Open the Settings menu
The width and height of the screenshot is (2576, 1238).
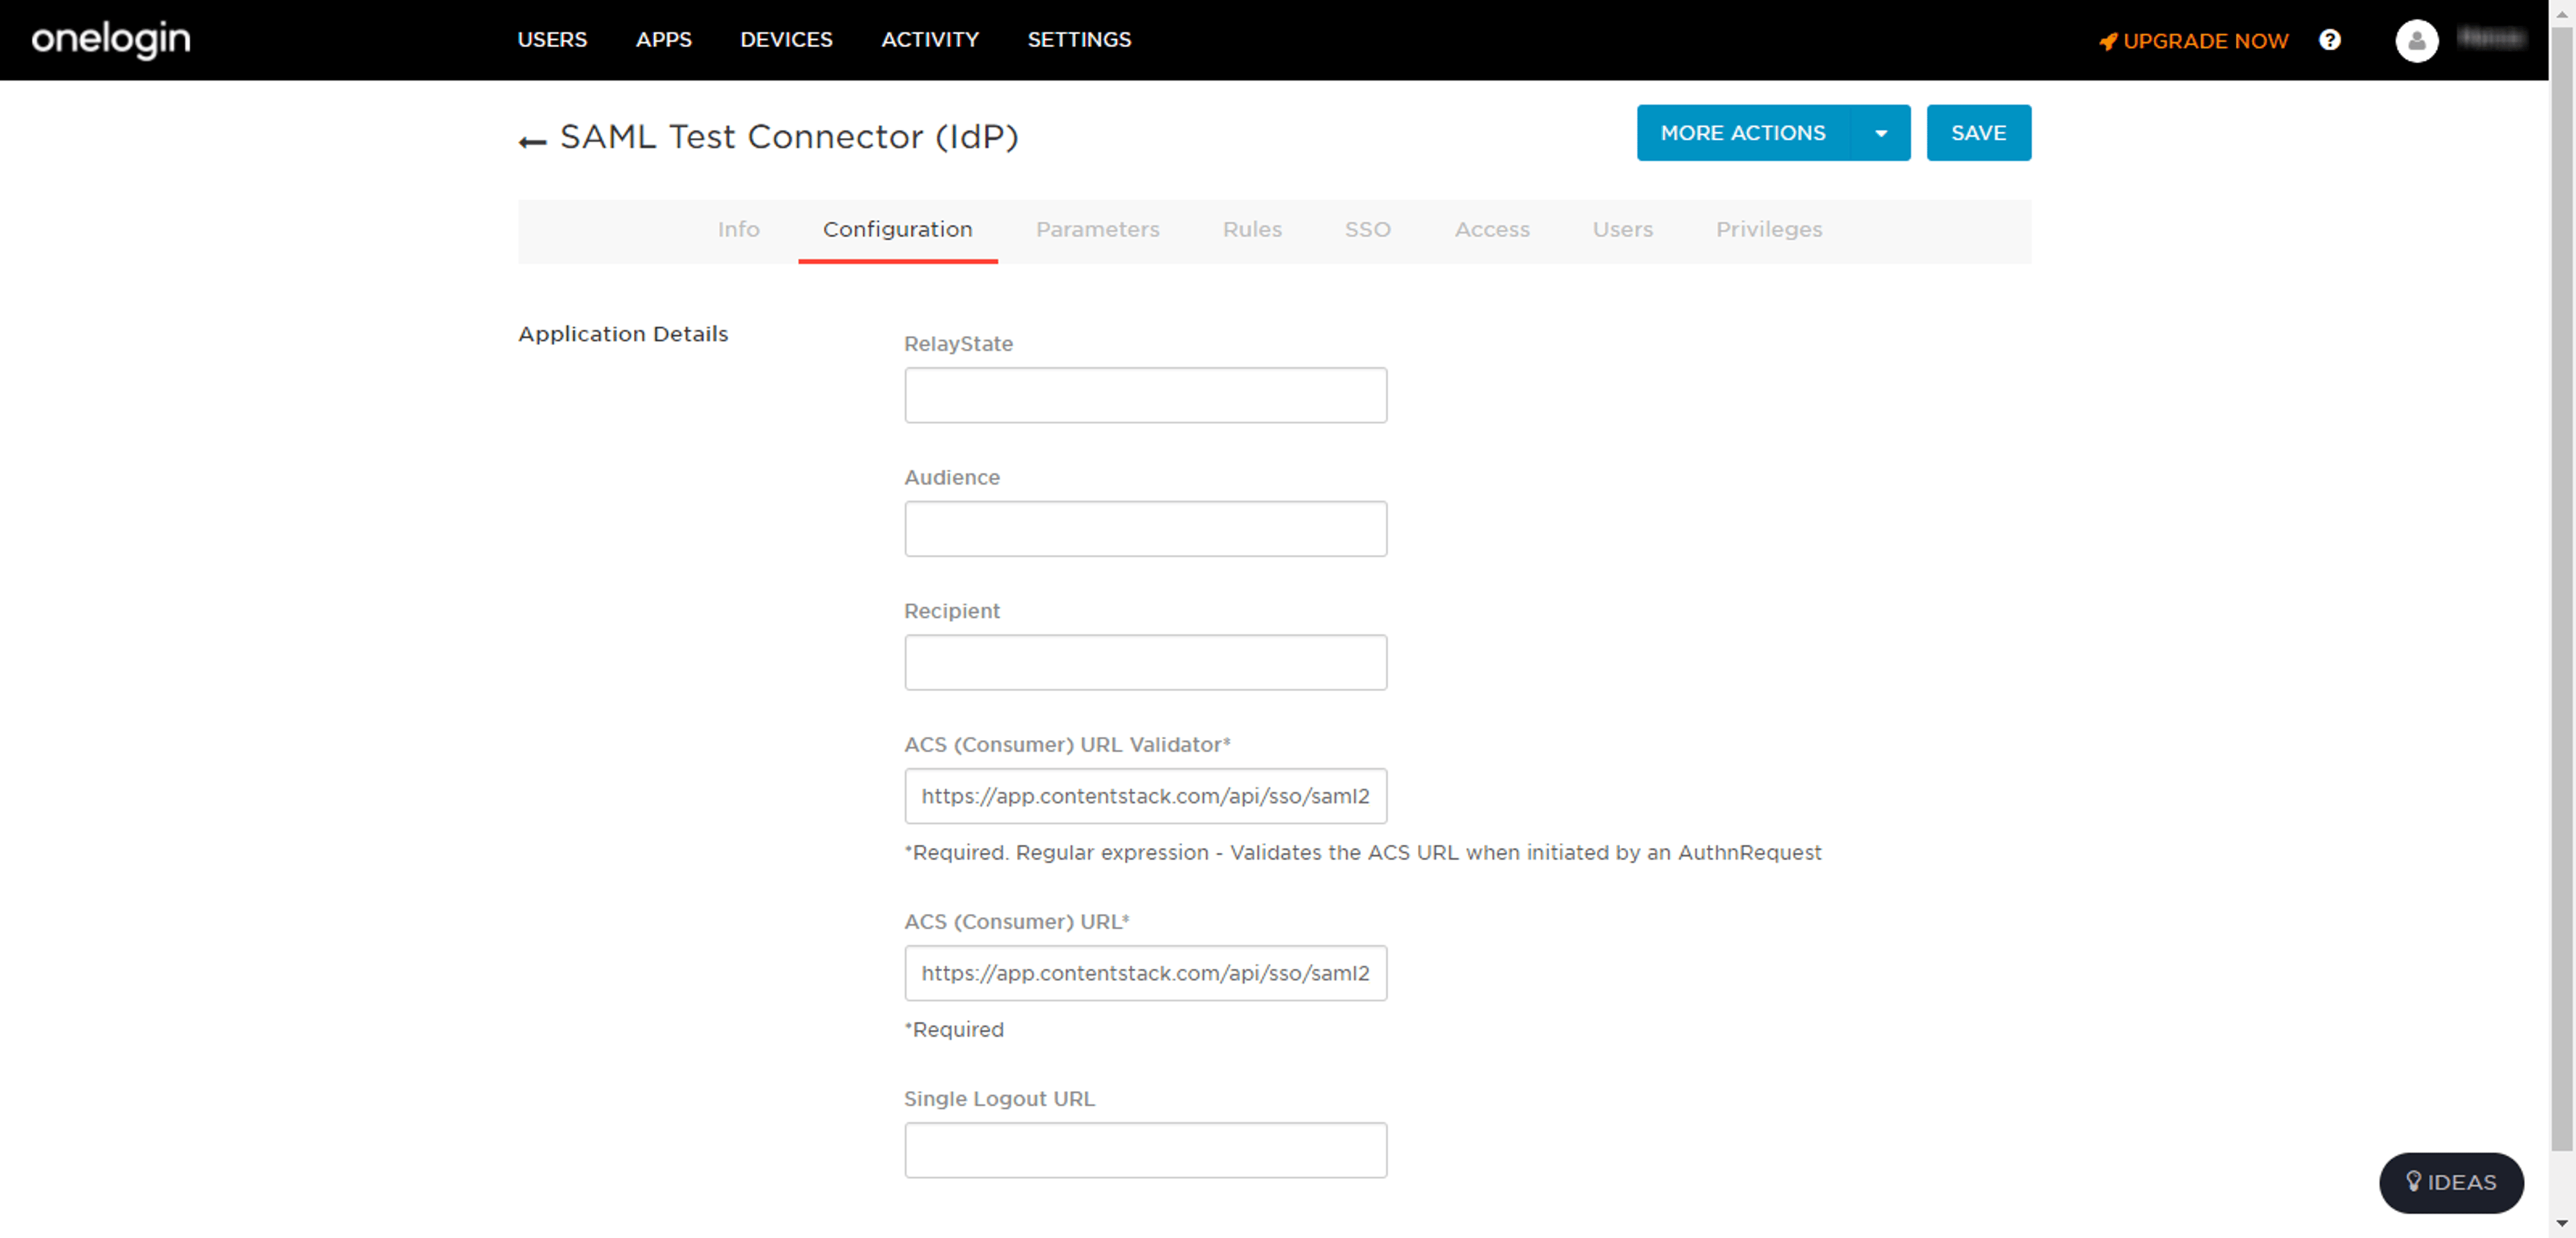pos(1079,40)
